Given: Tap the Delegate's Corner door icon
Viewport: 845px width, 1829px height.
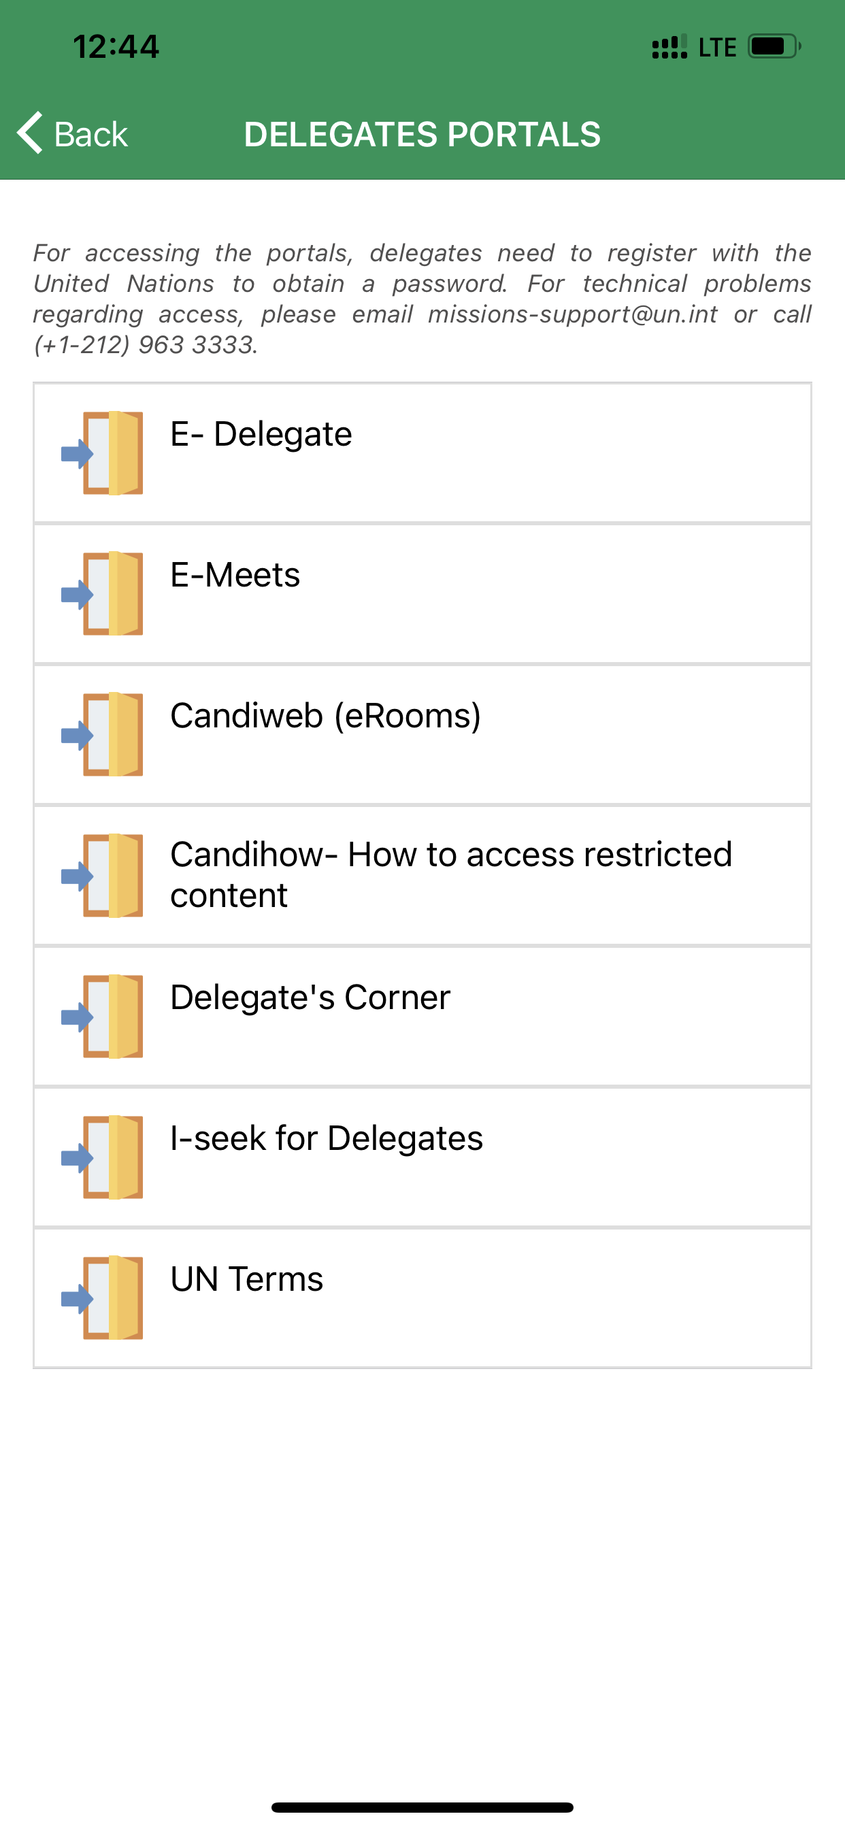Looking at the screenshot, I should point(103,1016).
